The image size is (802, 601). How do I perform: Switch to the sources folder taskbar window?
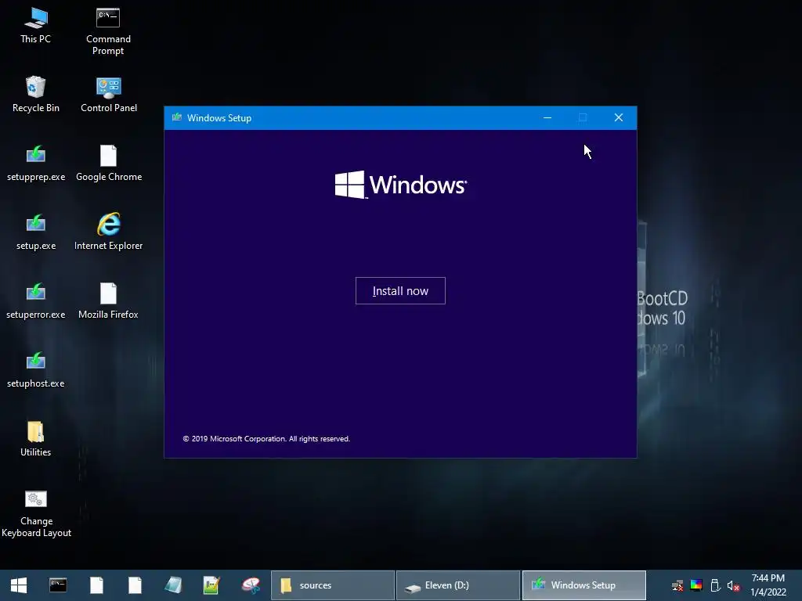coord(332,585)
